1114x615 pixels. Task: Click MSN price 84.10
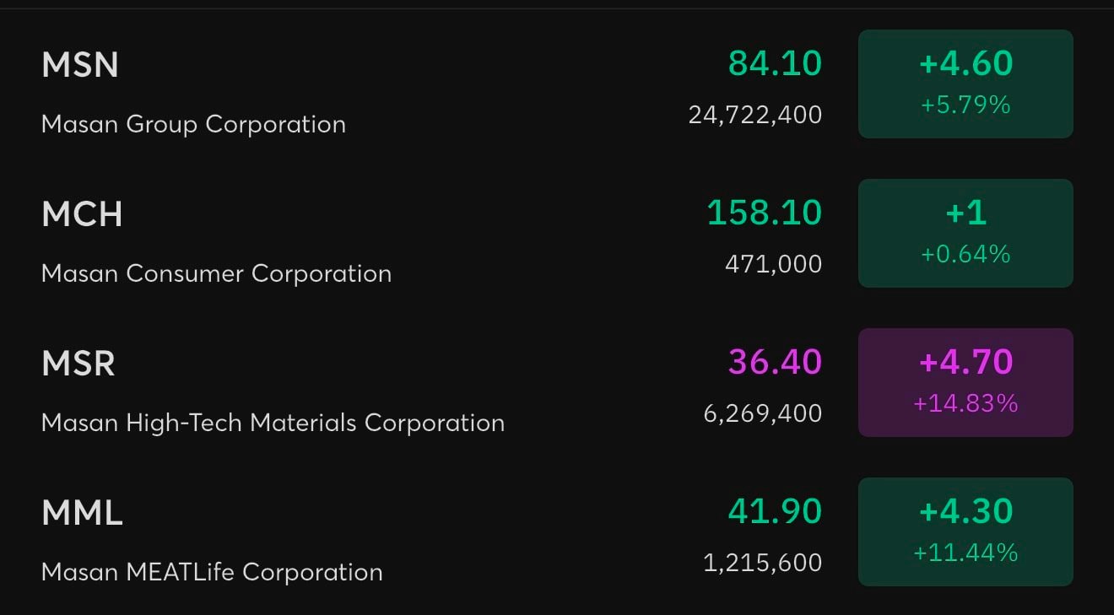pyautogui.click(x=775, y=63)
